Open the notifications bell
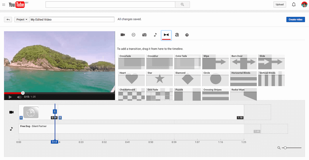Screen dimensions: 309x160 [x=294, y=5]
